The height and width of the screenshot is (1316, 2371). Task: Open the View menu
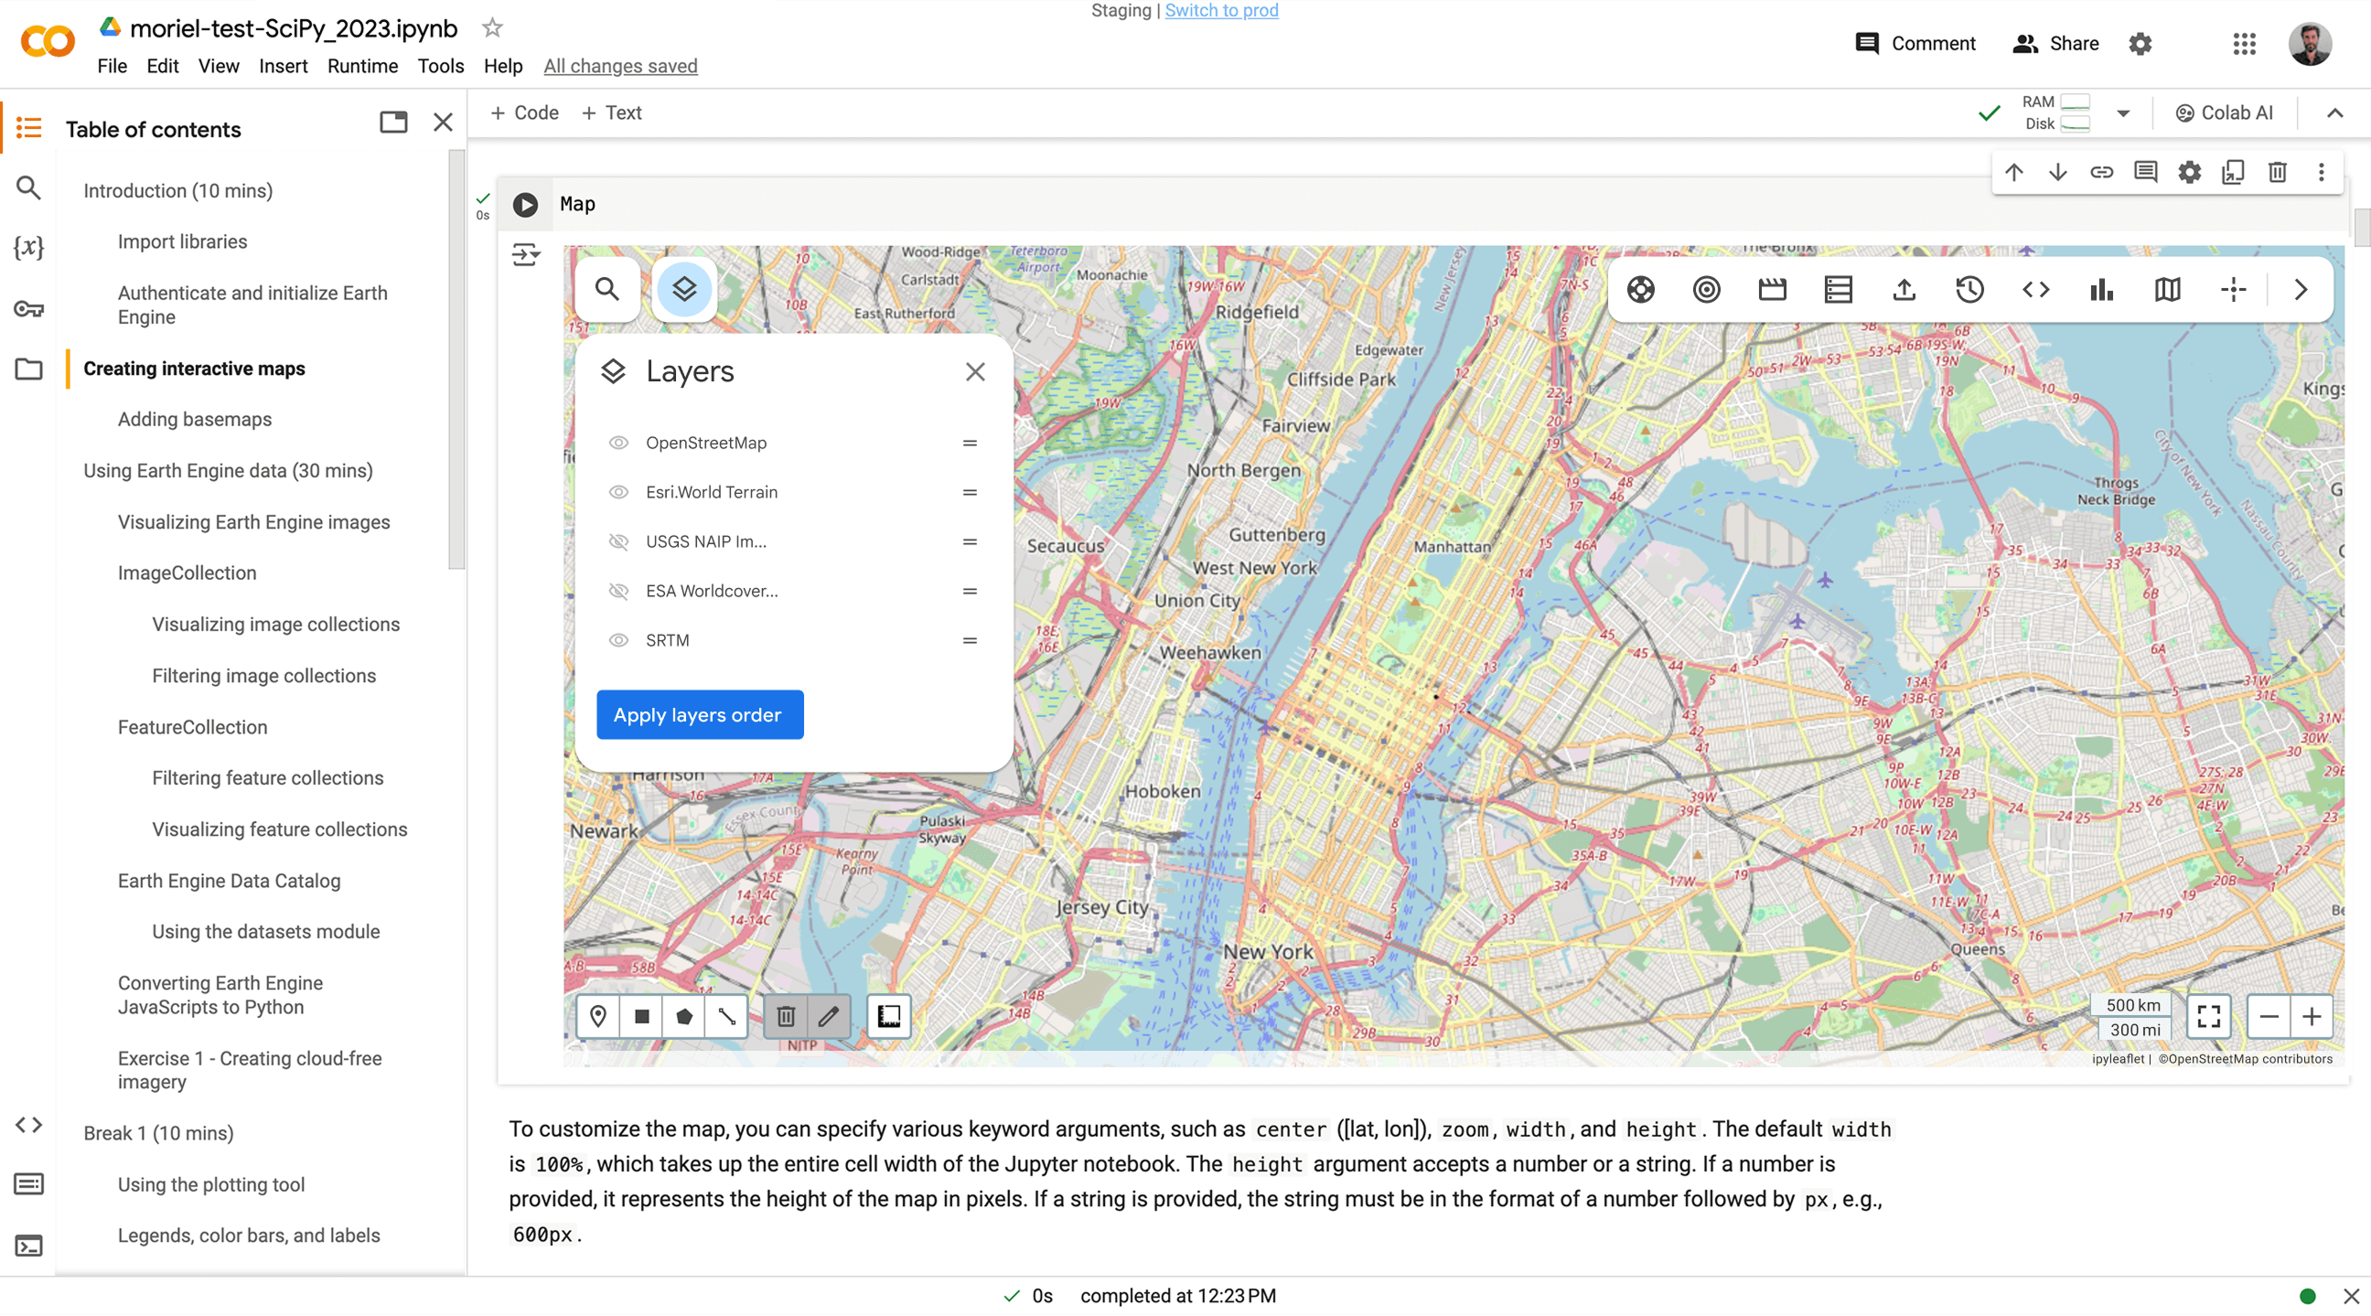coord(218,66)
